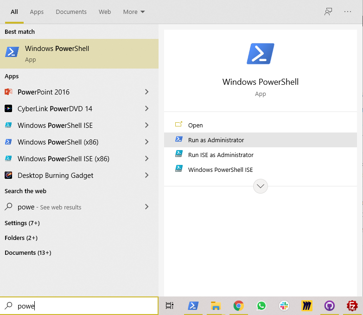Viewport: 363px width, 315px height.
Task: Switch to the Web tab
Action: click(105, 12)
